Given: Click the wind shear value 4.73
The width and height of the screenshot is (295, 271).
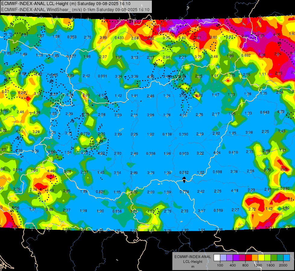Looking at the screenshot, I should 281,112.
